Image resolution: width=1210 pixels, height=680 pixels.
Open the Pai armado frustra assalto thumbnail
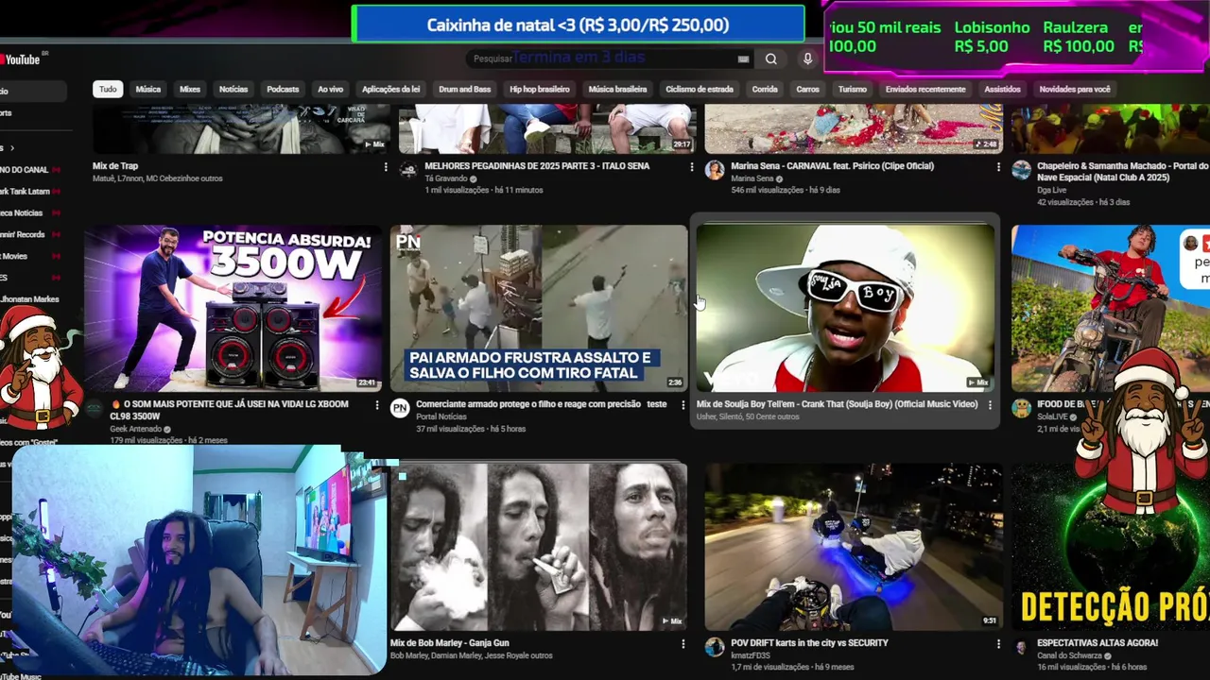[539, 308]
